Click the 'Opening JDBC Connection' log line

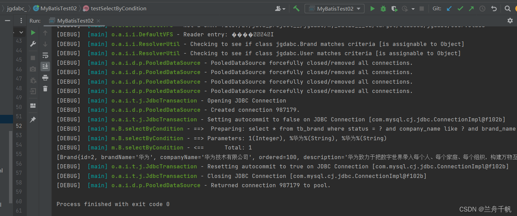pos(171,100)
